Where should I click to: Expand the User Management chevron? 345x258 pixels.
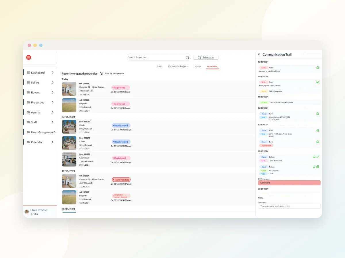pos(55,132)
